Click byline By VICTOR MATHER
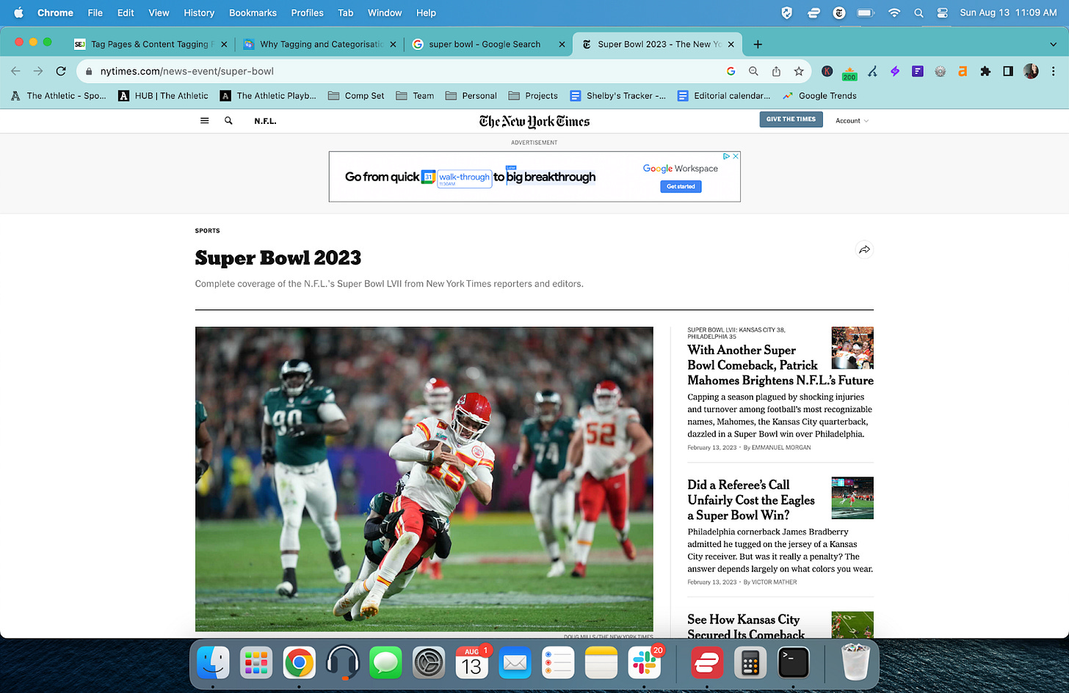This screenshot has height=693, width=1069. (x=770, y=582)
